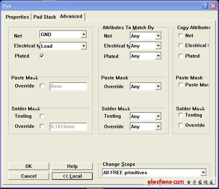The height and width of the screenshot is (189, 219).
Task: Click the Paste Mask 0mm field
Action: (x=68, y=86)
